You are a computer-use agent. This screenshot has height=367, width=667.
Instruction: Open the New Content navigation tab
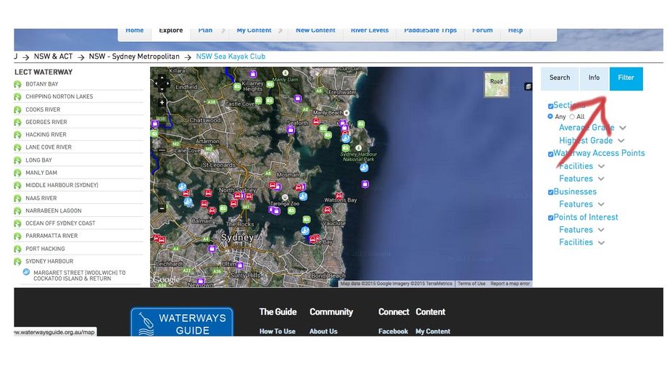(x=315, y=31)
